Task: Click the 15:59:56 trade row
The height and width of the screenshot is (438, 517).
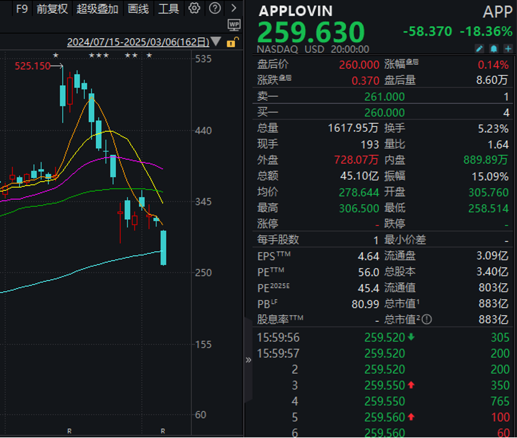Action: click(x=383, y=337)
